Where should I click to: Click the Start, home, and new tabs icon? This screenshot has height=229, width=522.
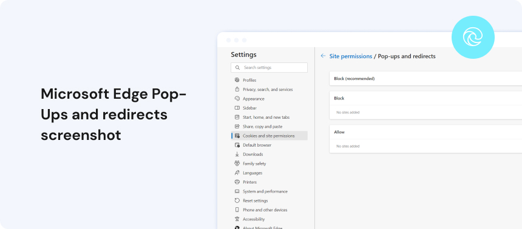(x=237, y=118)
